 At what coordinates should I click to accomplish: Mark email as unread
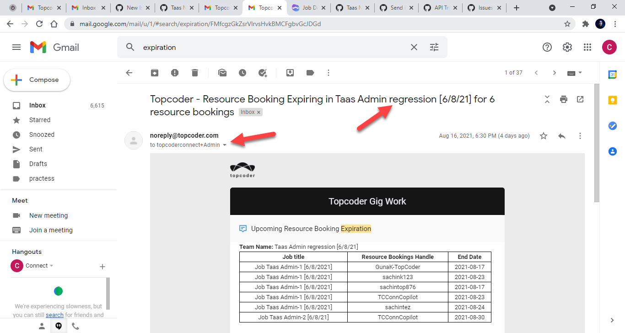[222, 73]
